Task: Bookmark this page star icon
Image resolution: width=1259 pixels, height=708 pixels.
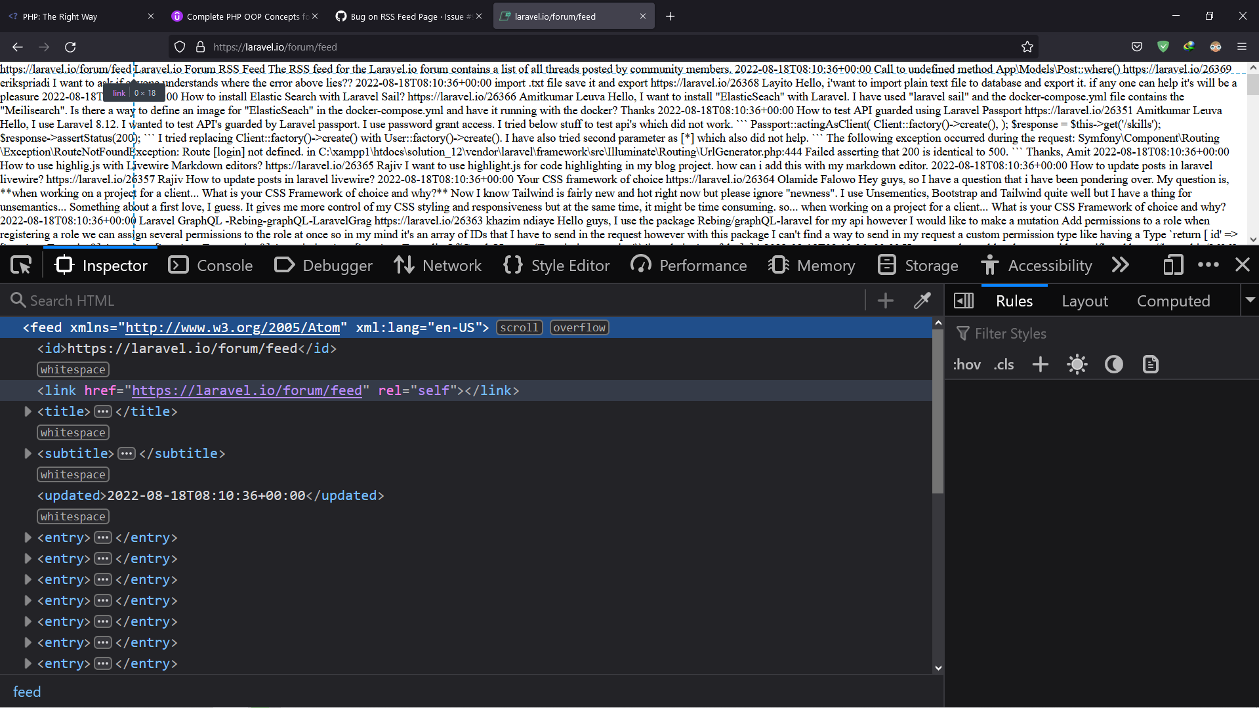Action: (x=1027, y=47)
